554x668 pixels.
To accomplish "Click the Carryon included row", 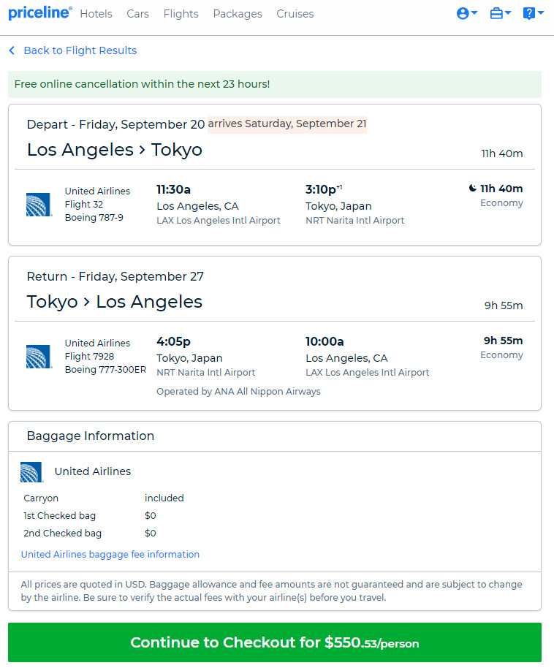I will (104, 498).
